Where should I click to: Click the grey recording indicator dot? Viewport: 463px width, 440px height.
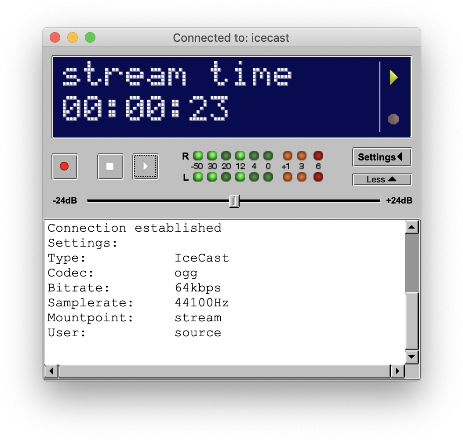click(x=394, y=119)
